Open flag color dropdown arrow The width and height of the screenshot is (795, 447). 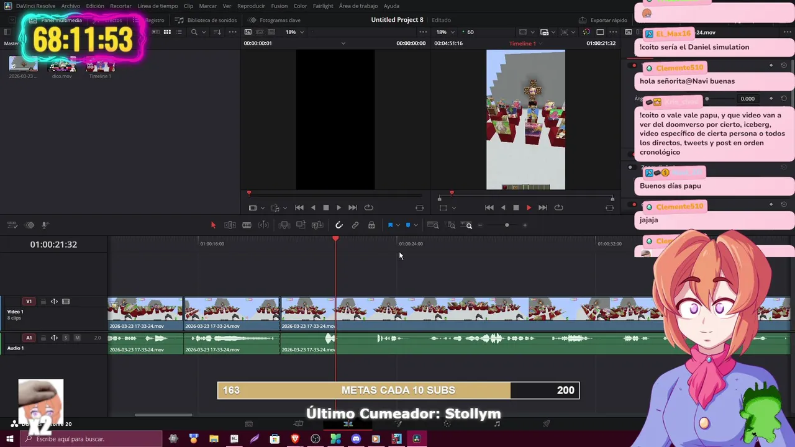(x=397, y=225)
